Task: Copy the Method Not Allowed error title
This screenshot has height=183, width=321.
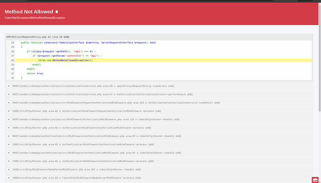Action: coord(57,12)
